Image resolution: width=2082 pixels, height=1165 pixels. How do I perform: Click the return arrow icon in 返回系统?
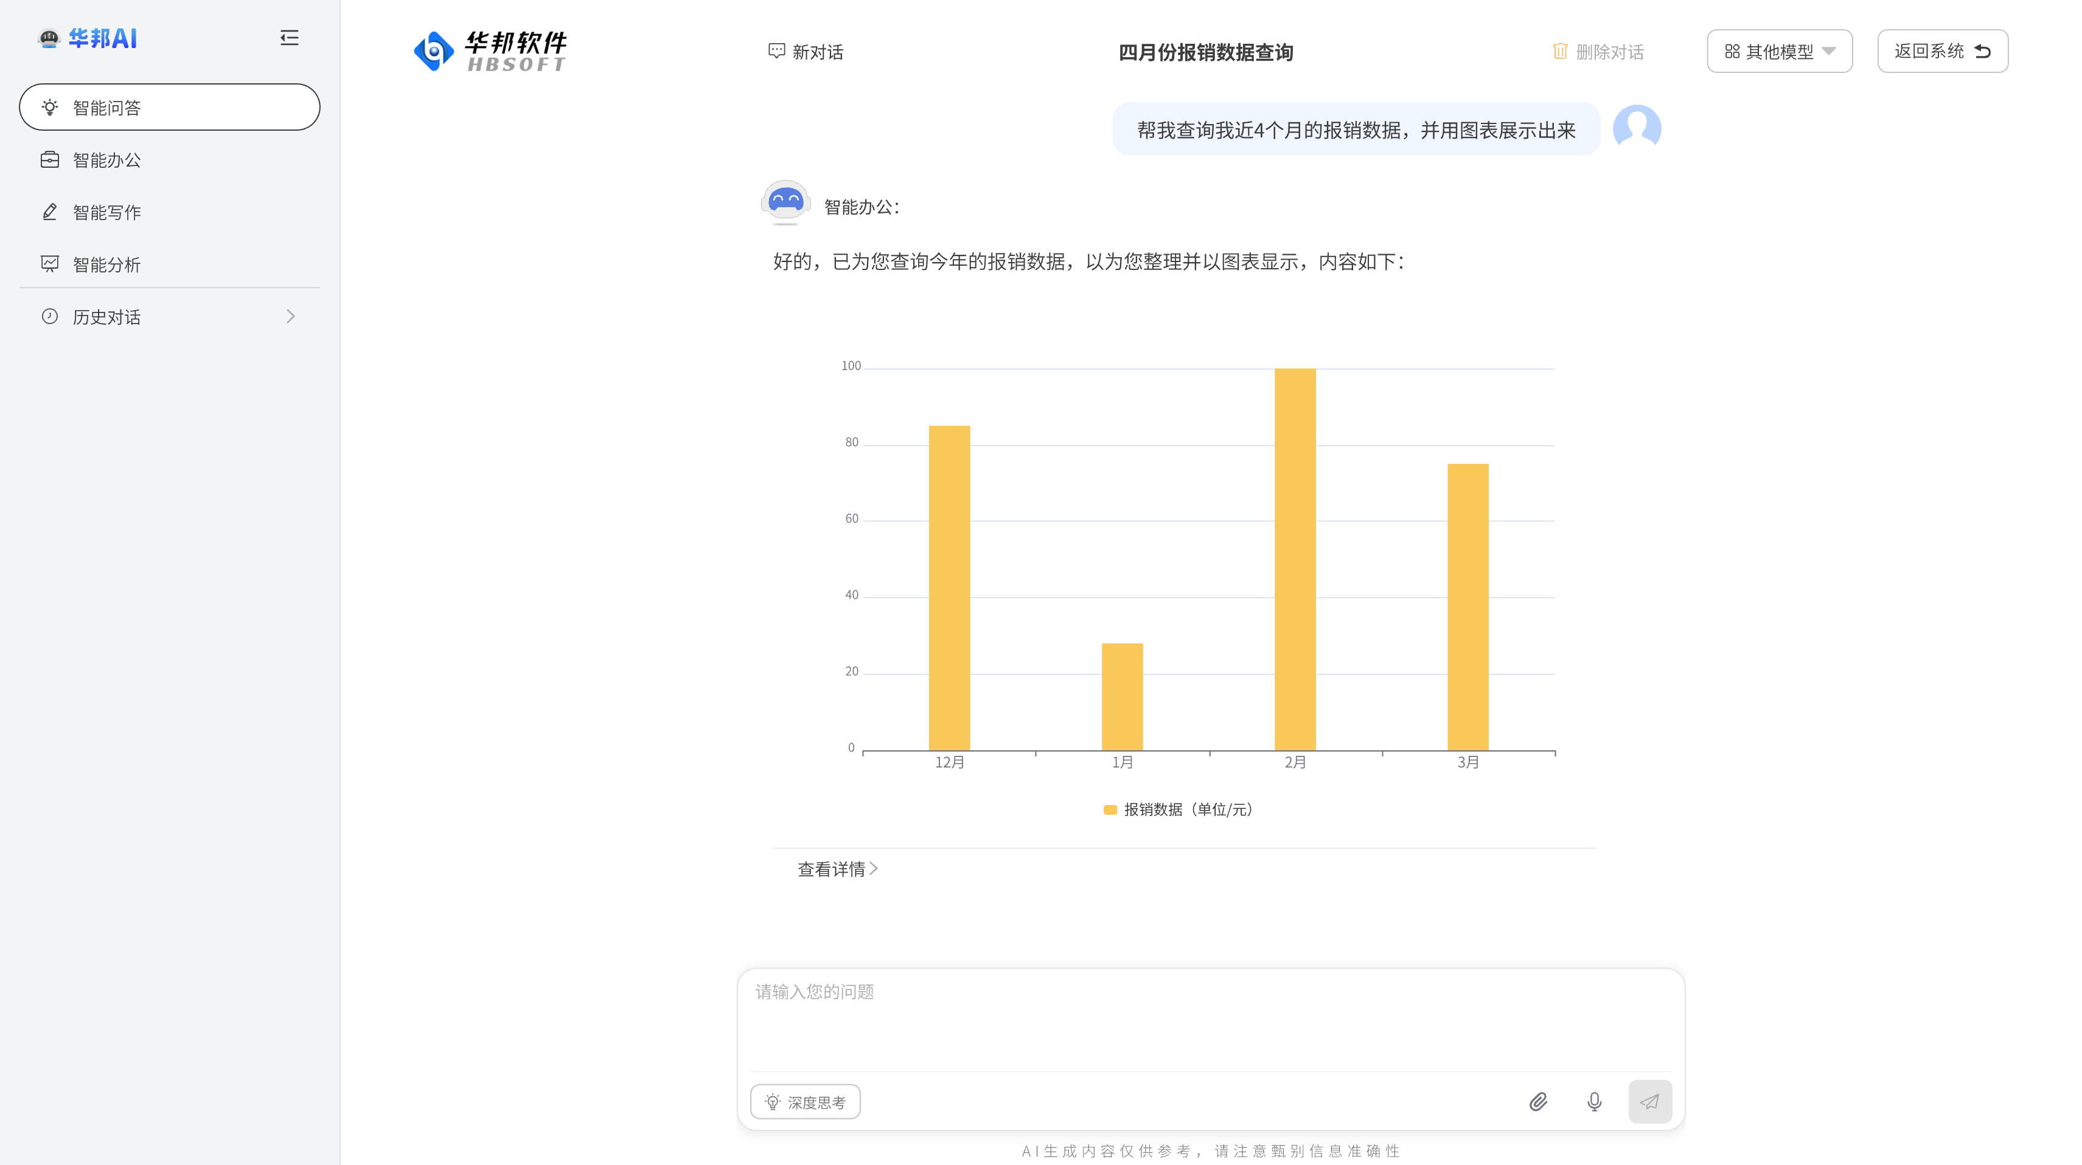tap(1983, 52)
